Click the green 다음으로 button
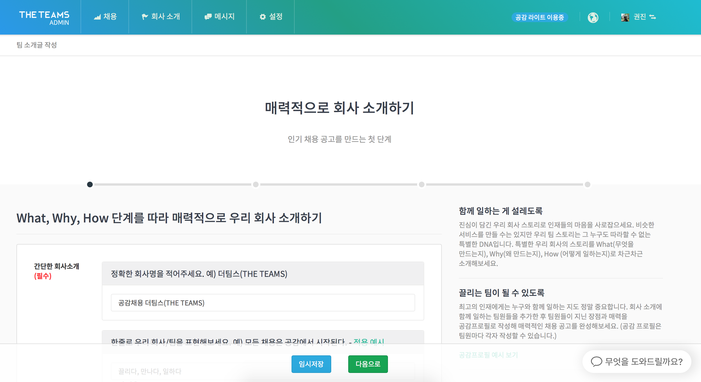Screen dimensions: 701x382 click(368, 364)
